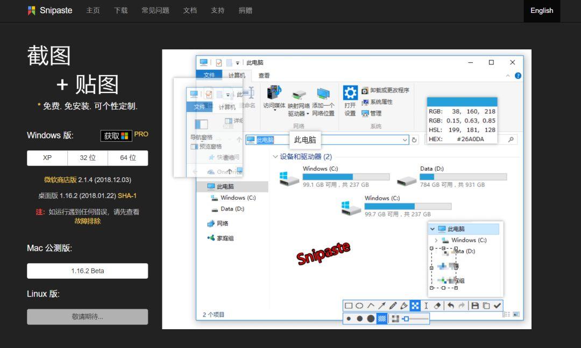Click the copy to clipboard icon
This screenshot has width=581, height=348.
coord(486,306)
